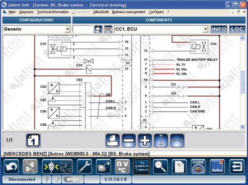The width and height of the screenshot is (248, 185).
Task: Click the magnifying glass icon in bottom toolbar
Action: click(x=160, y=166)
